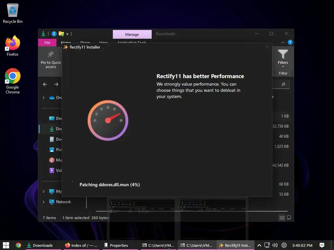Click the search magnifier in Explorer
The width and height of the screenshot is (334, 250).
[283, 84]
